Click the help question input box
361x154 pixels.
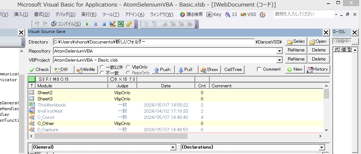(304, 14)
